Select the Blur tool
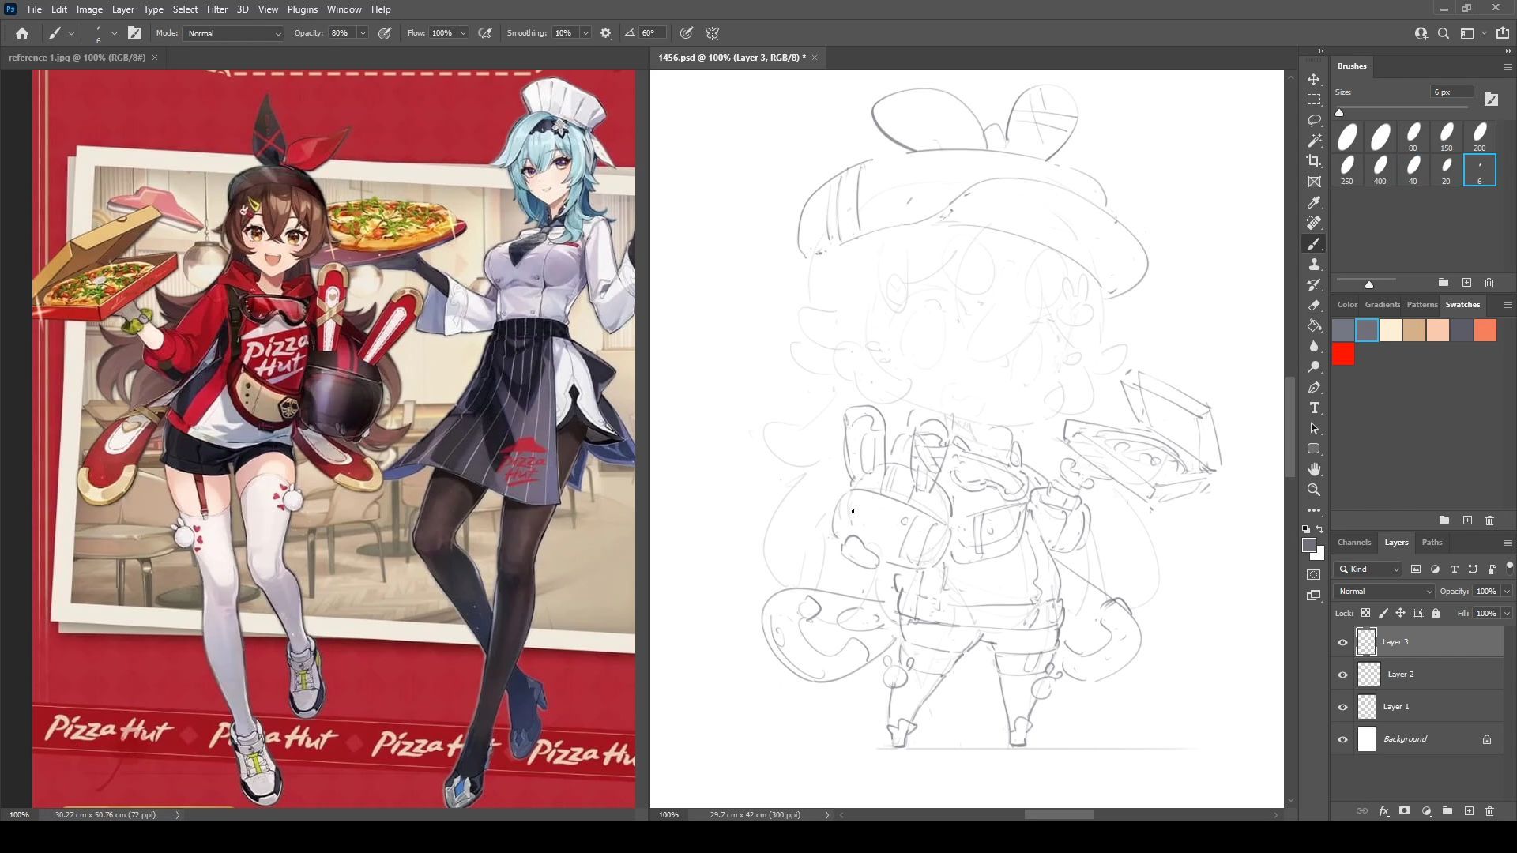The height and width of the screenshot is (853, 1517). pyautogui.click(x=1314, y=347)
